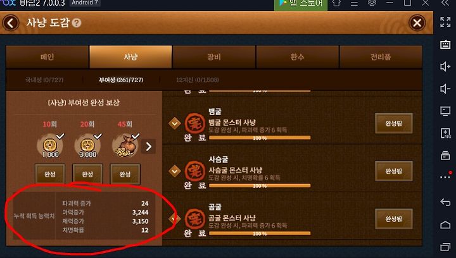Select the 1,000 coin reward for 10회
This screenshot has height=258, width=456.
pyautogui.click(x=50, y=145)
